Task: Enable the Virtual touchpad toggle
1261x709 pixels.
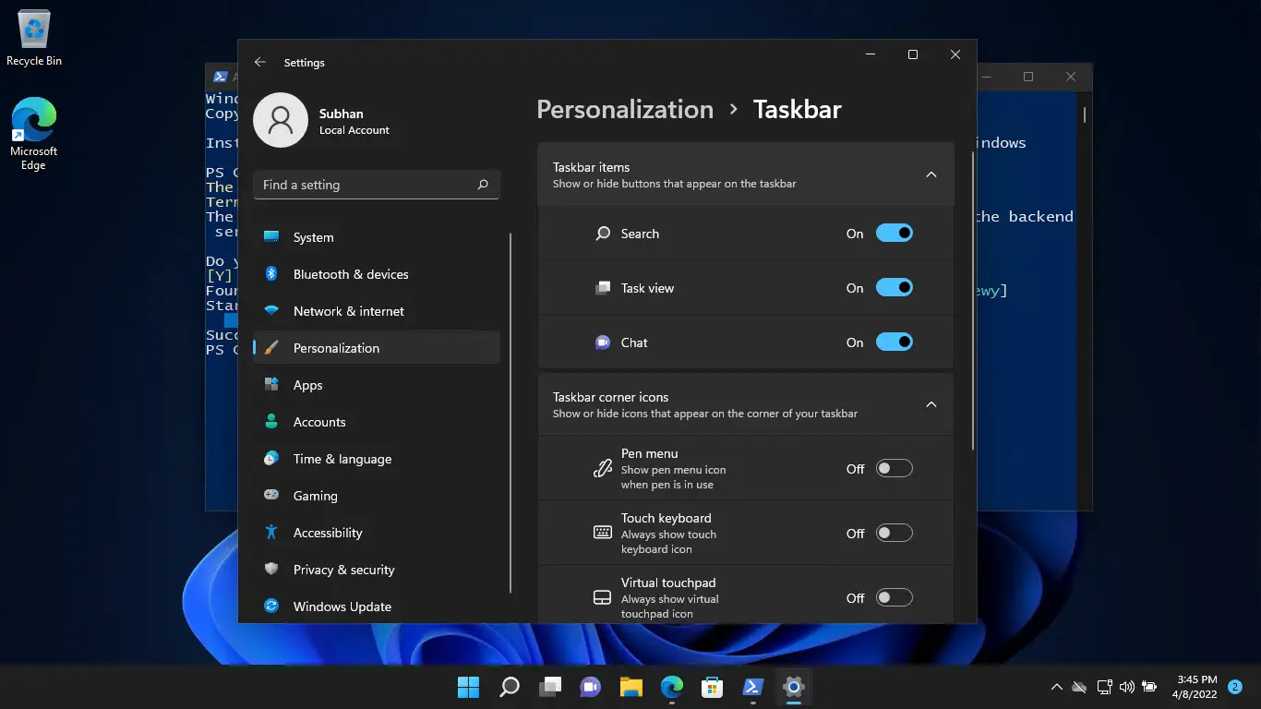Action: click(894, 598)
